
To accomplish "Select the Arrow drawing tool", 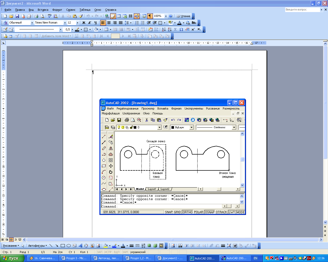I will [x=57, y=246].
